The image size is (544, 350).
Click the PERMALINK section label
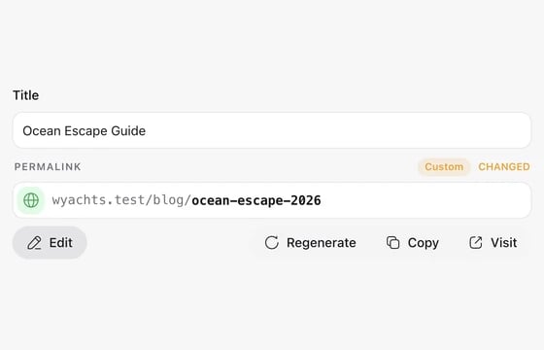(48, 166)
